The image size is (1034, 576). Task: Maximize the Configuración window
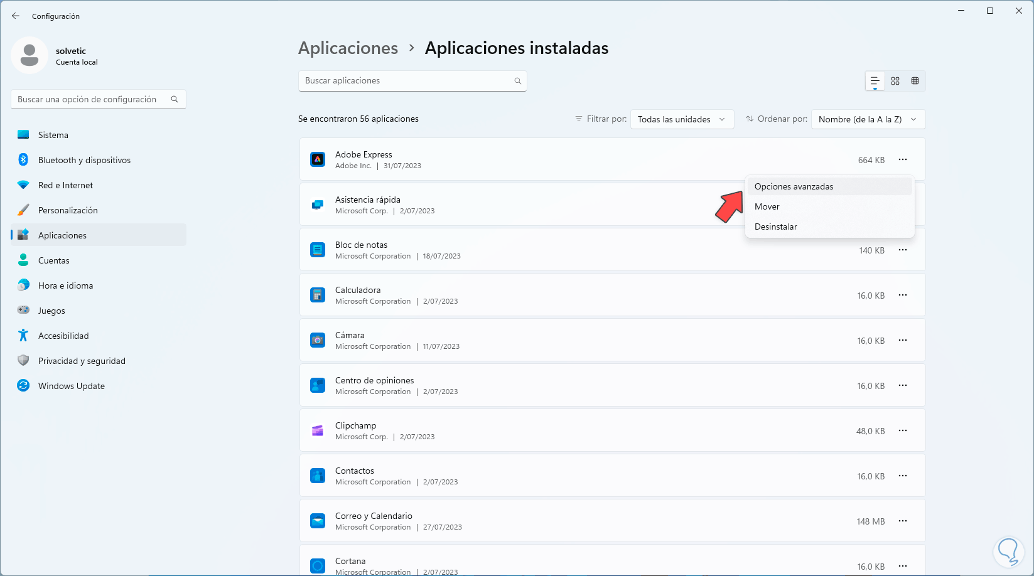click(x=990, y=11)
